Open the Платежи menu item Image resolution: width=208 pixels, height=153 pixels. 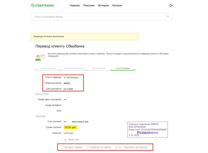89,5
